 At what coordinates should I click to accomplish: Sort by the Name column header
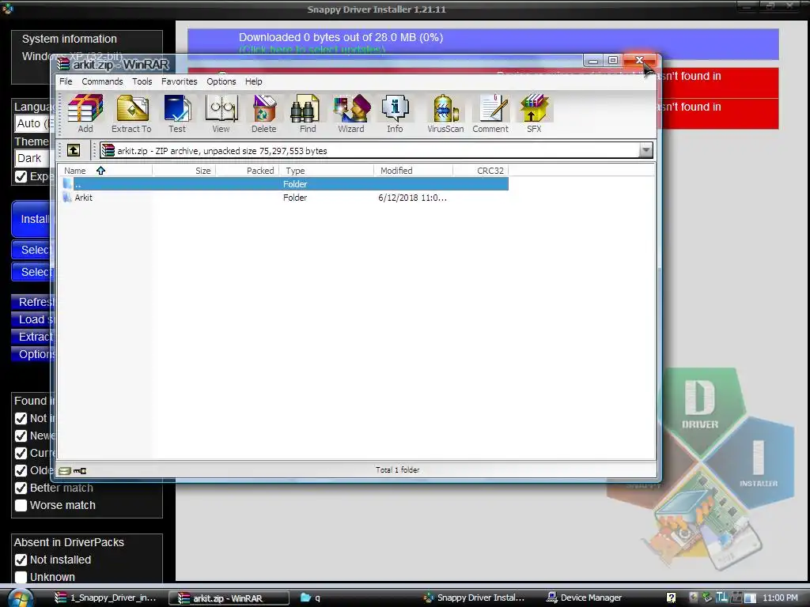point(105,171)
